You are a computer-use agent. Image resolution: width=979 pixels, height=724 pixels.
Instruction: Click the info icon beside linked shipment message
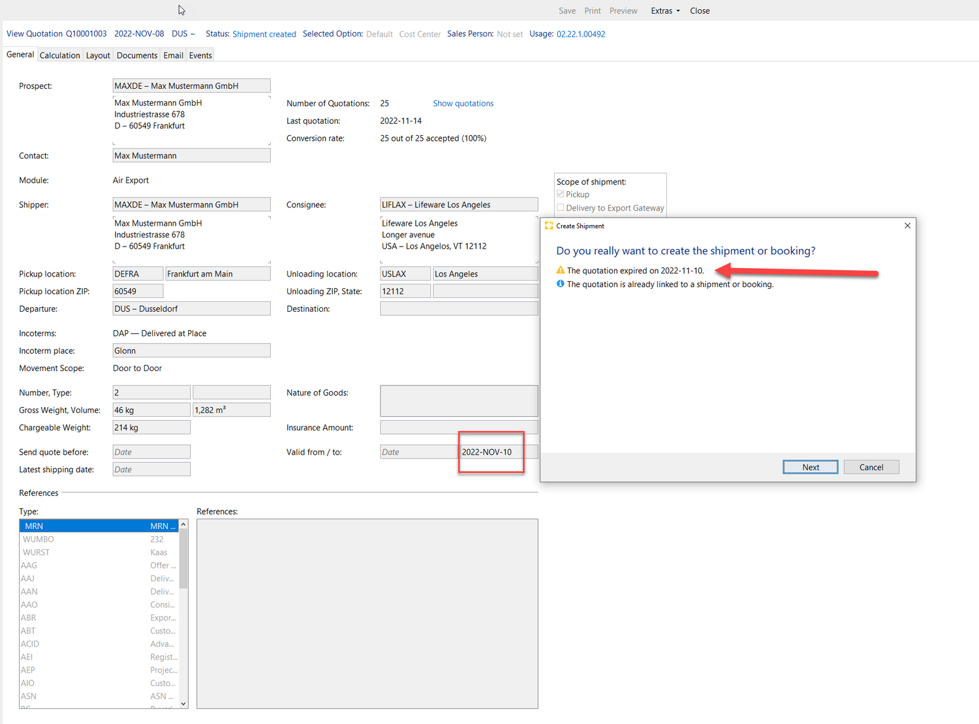[560, 284]
